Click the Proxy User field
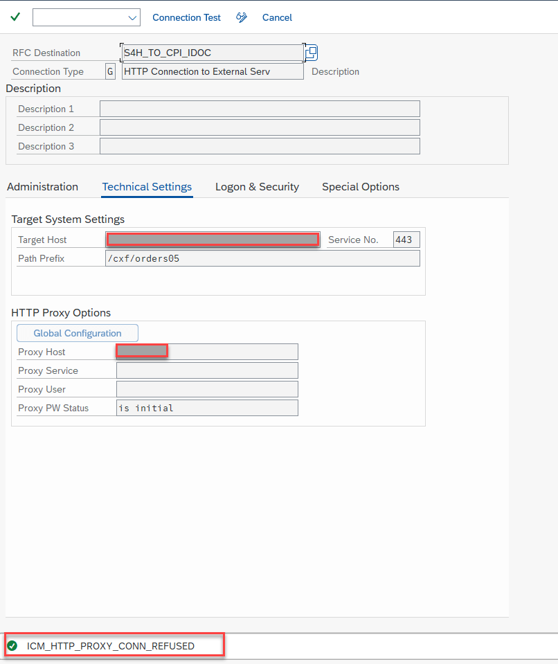 [207, 389]
